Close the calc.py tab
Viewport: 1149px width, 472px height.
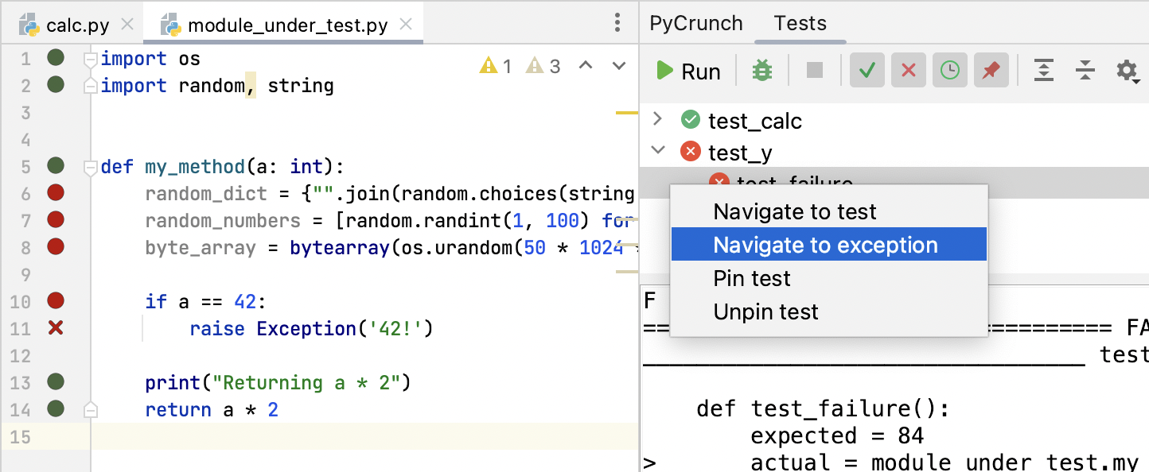[127, 25]
